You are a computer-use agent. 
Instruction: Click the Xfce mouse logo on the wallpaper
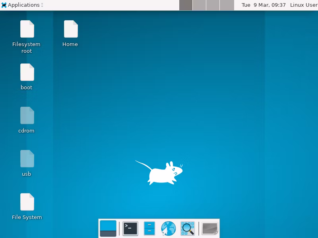tap(159, 173)
